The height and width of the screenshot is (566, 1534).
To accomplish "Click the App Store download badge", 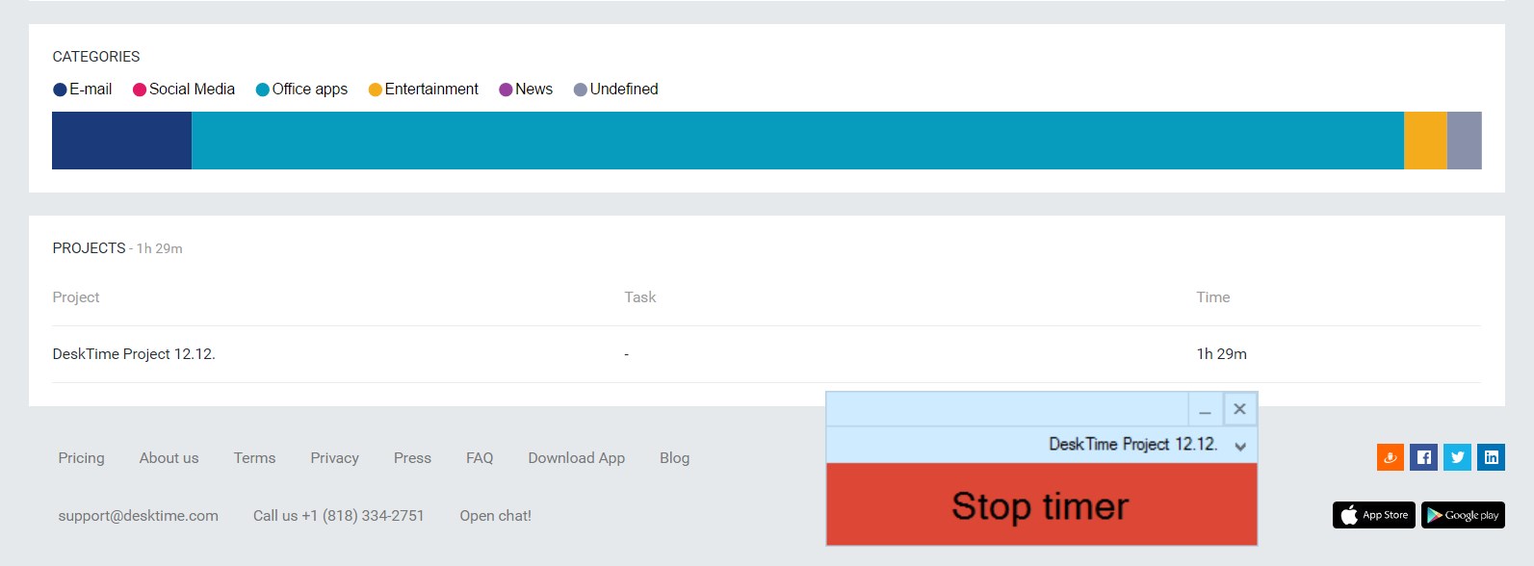I will 1374,515.
